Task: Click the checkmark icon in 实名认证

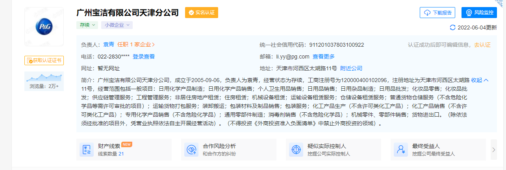Action: [191, 13]
